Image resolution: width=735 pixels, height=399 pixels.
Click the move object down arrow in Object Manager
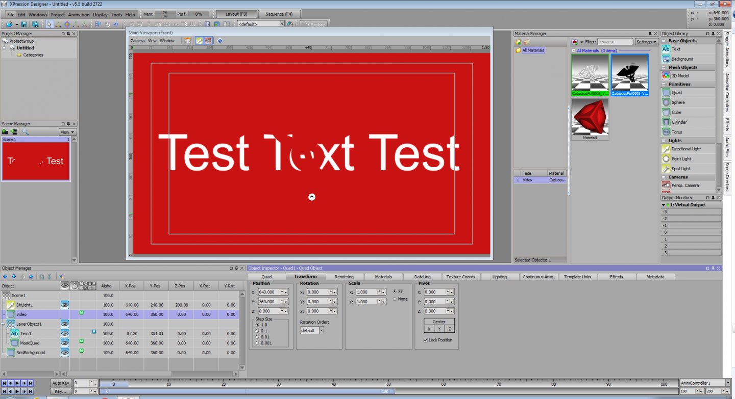[14, 277]
